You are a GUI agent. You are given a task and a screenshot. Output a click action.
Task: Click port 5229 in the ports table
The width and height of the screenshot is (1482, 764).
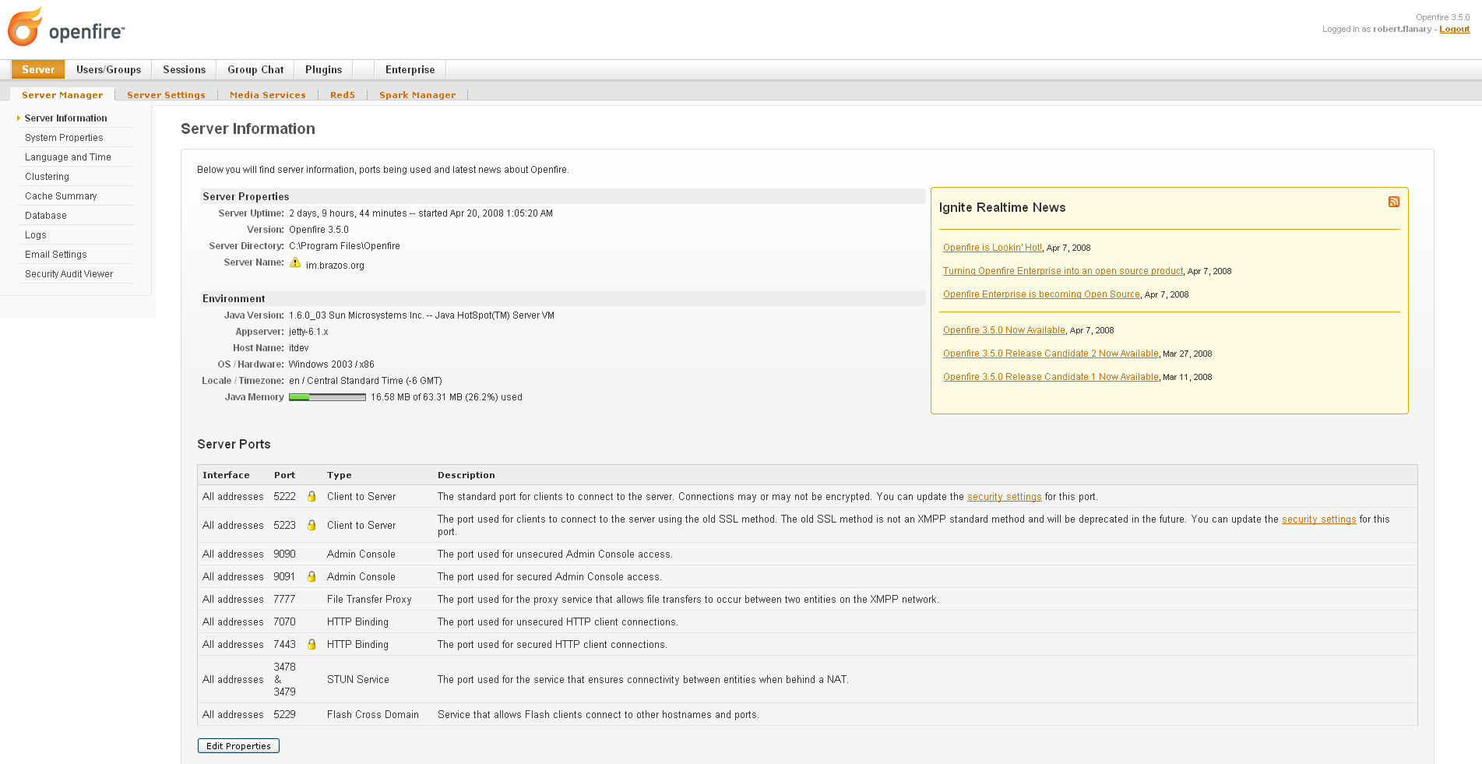click(284, 714)
